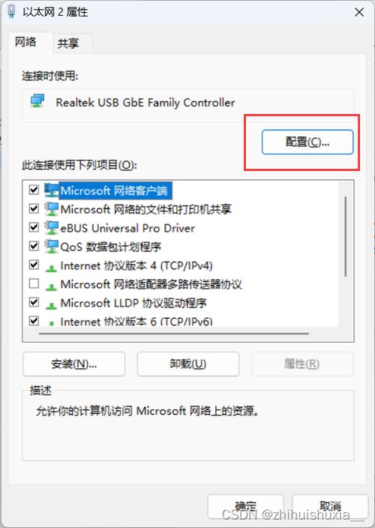Viewport: 375px width, 528px height.
Task: Open adapter settings with 配置(C)... button
Action: tap(307, 142)
